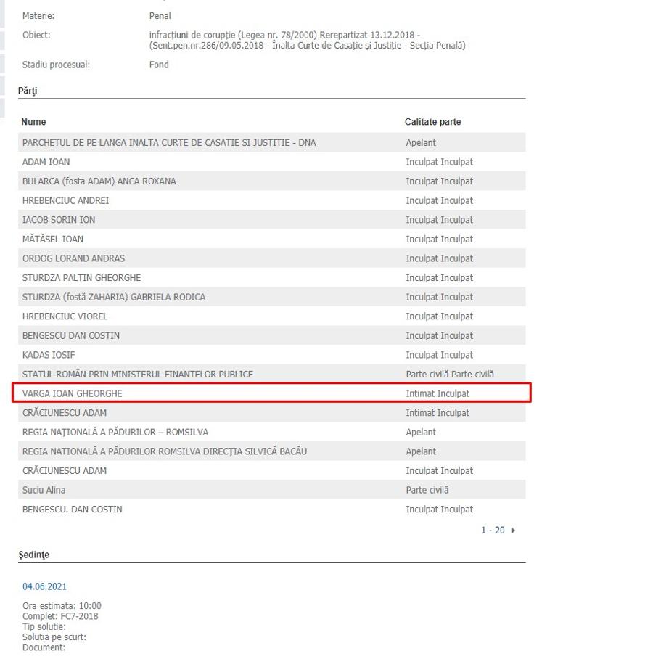Image resolution: width=653 pixels, height=667 pixels.
Task: Go to next page of parties arrow
Action: pyautogui.click(x=513, y=531)
